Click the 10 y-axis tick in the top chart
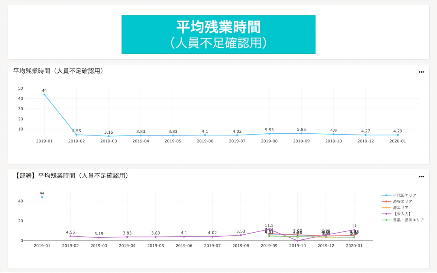The width and height of the screenshot is (437, 273). (21, 129)
